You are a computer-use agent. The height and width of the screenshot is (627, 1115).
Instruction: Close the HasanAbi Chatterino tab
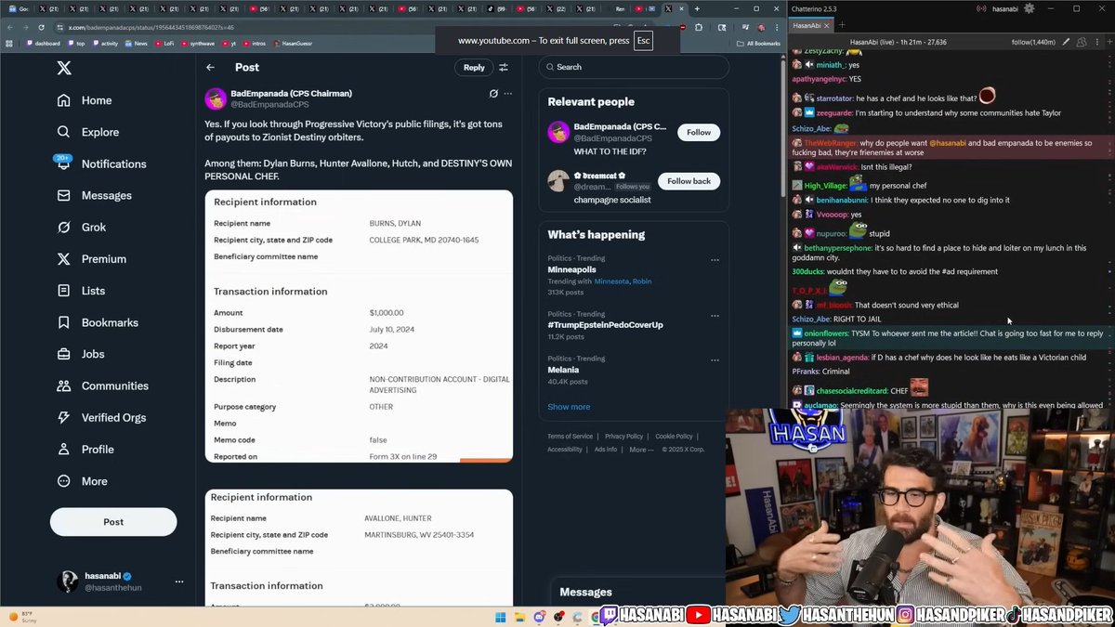tap(829, 25)
